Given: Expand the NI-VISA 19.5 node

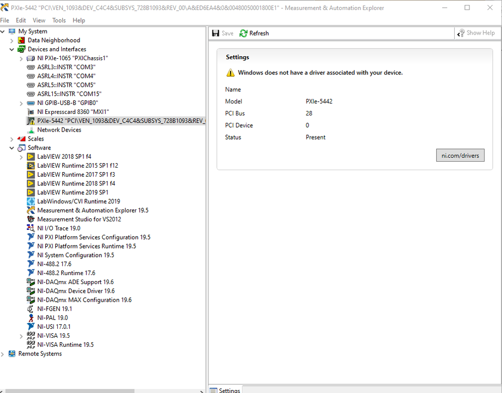Looking at the screenshot, I should pos(21,336).
